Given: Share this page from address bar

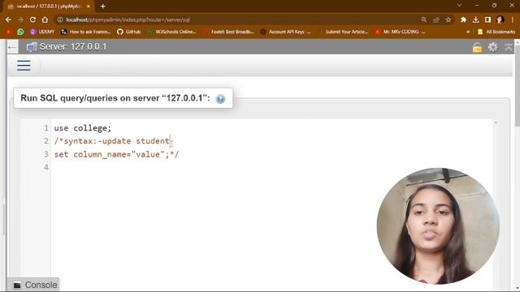Looking at the screenshot, I should (436, 19).
